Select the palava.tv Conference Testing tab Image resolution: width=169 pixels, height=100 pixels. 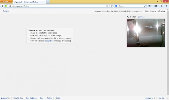(x=29, y=2)
